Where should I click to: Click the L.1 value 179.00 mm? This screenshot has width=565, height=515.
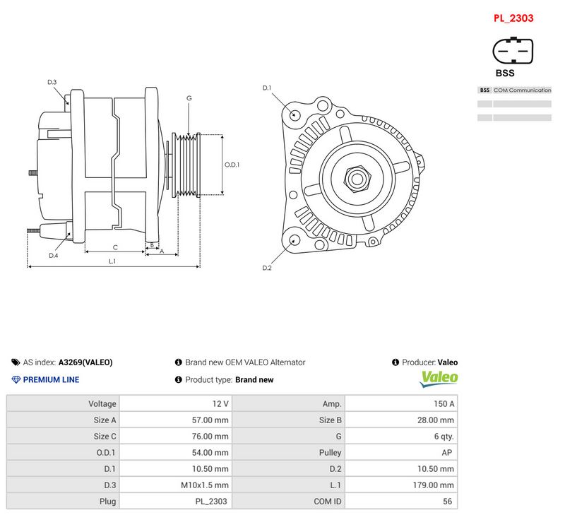(433, 485)
